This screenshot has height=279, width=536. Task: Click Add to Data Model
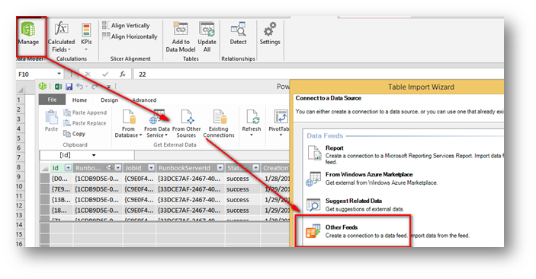(181, 36)
